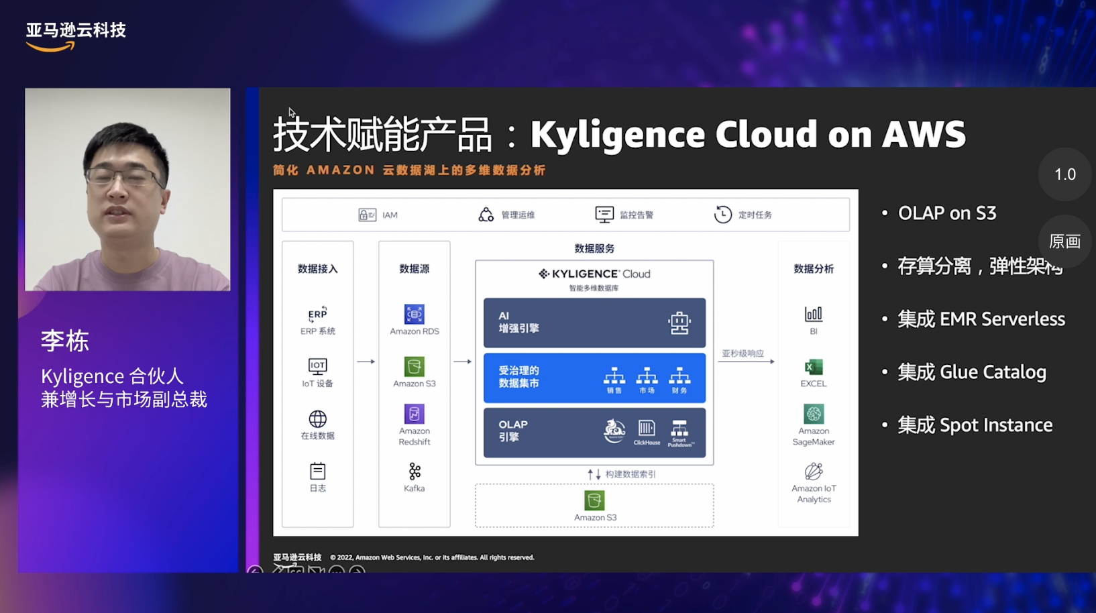Click the IAM identity card icon
1096x613 pixels.
pos(367,215)
